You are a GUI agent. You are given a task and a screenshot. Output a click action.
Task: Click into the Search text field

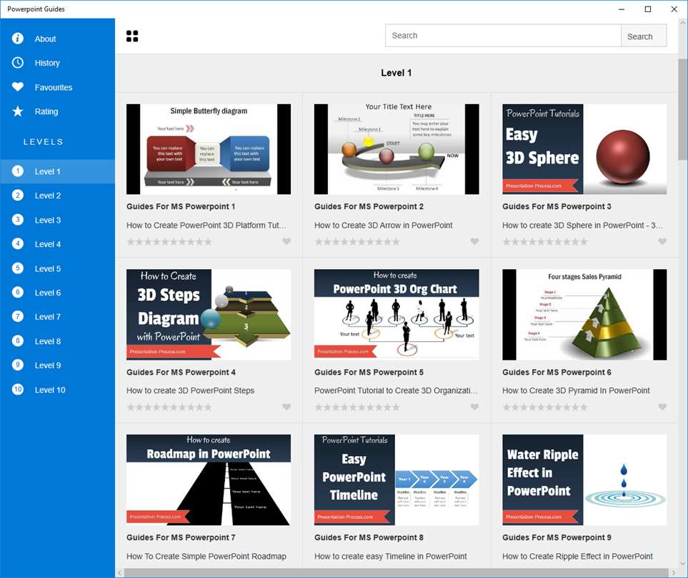[x=503, y=36]
